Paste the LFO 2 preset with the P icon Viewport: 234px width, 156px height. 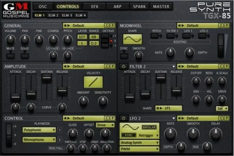pos(227,118)
